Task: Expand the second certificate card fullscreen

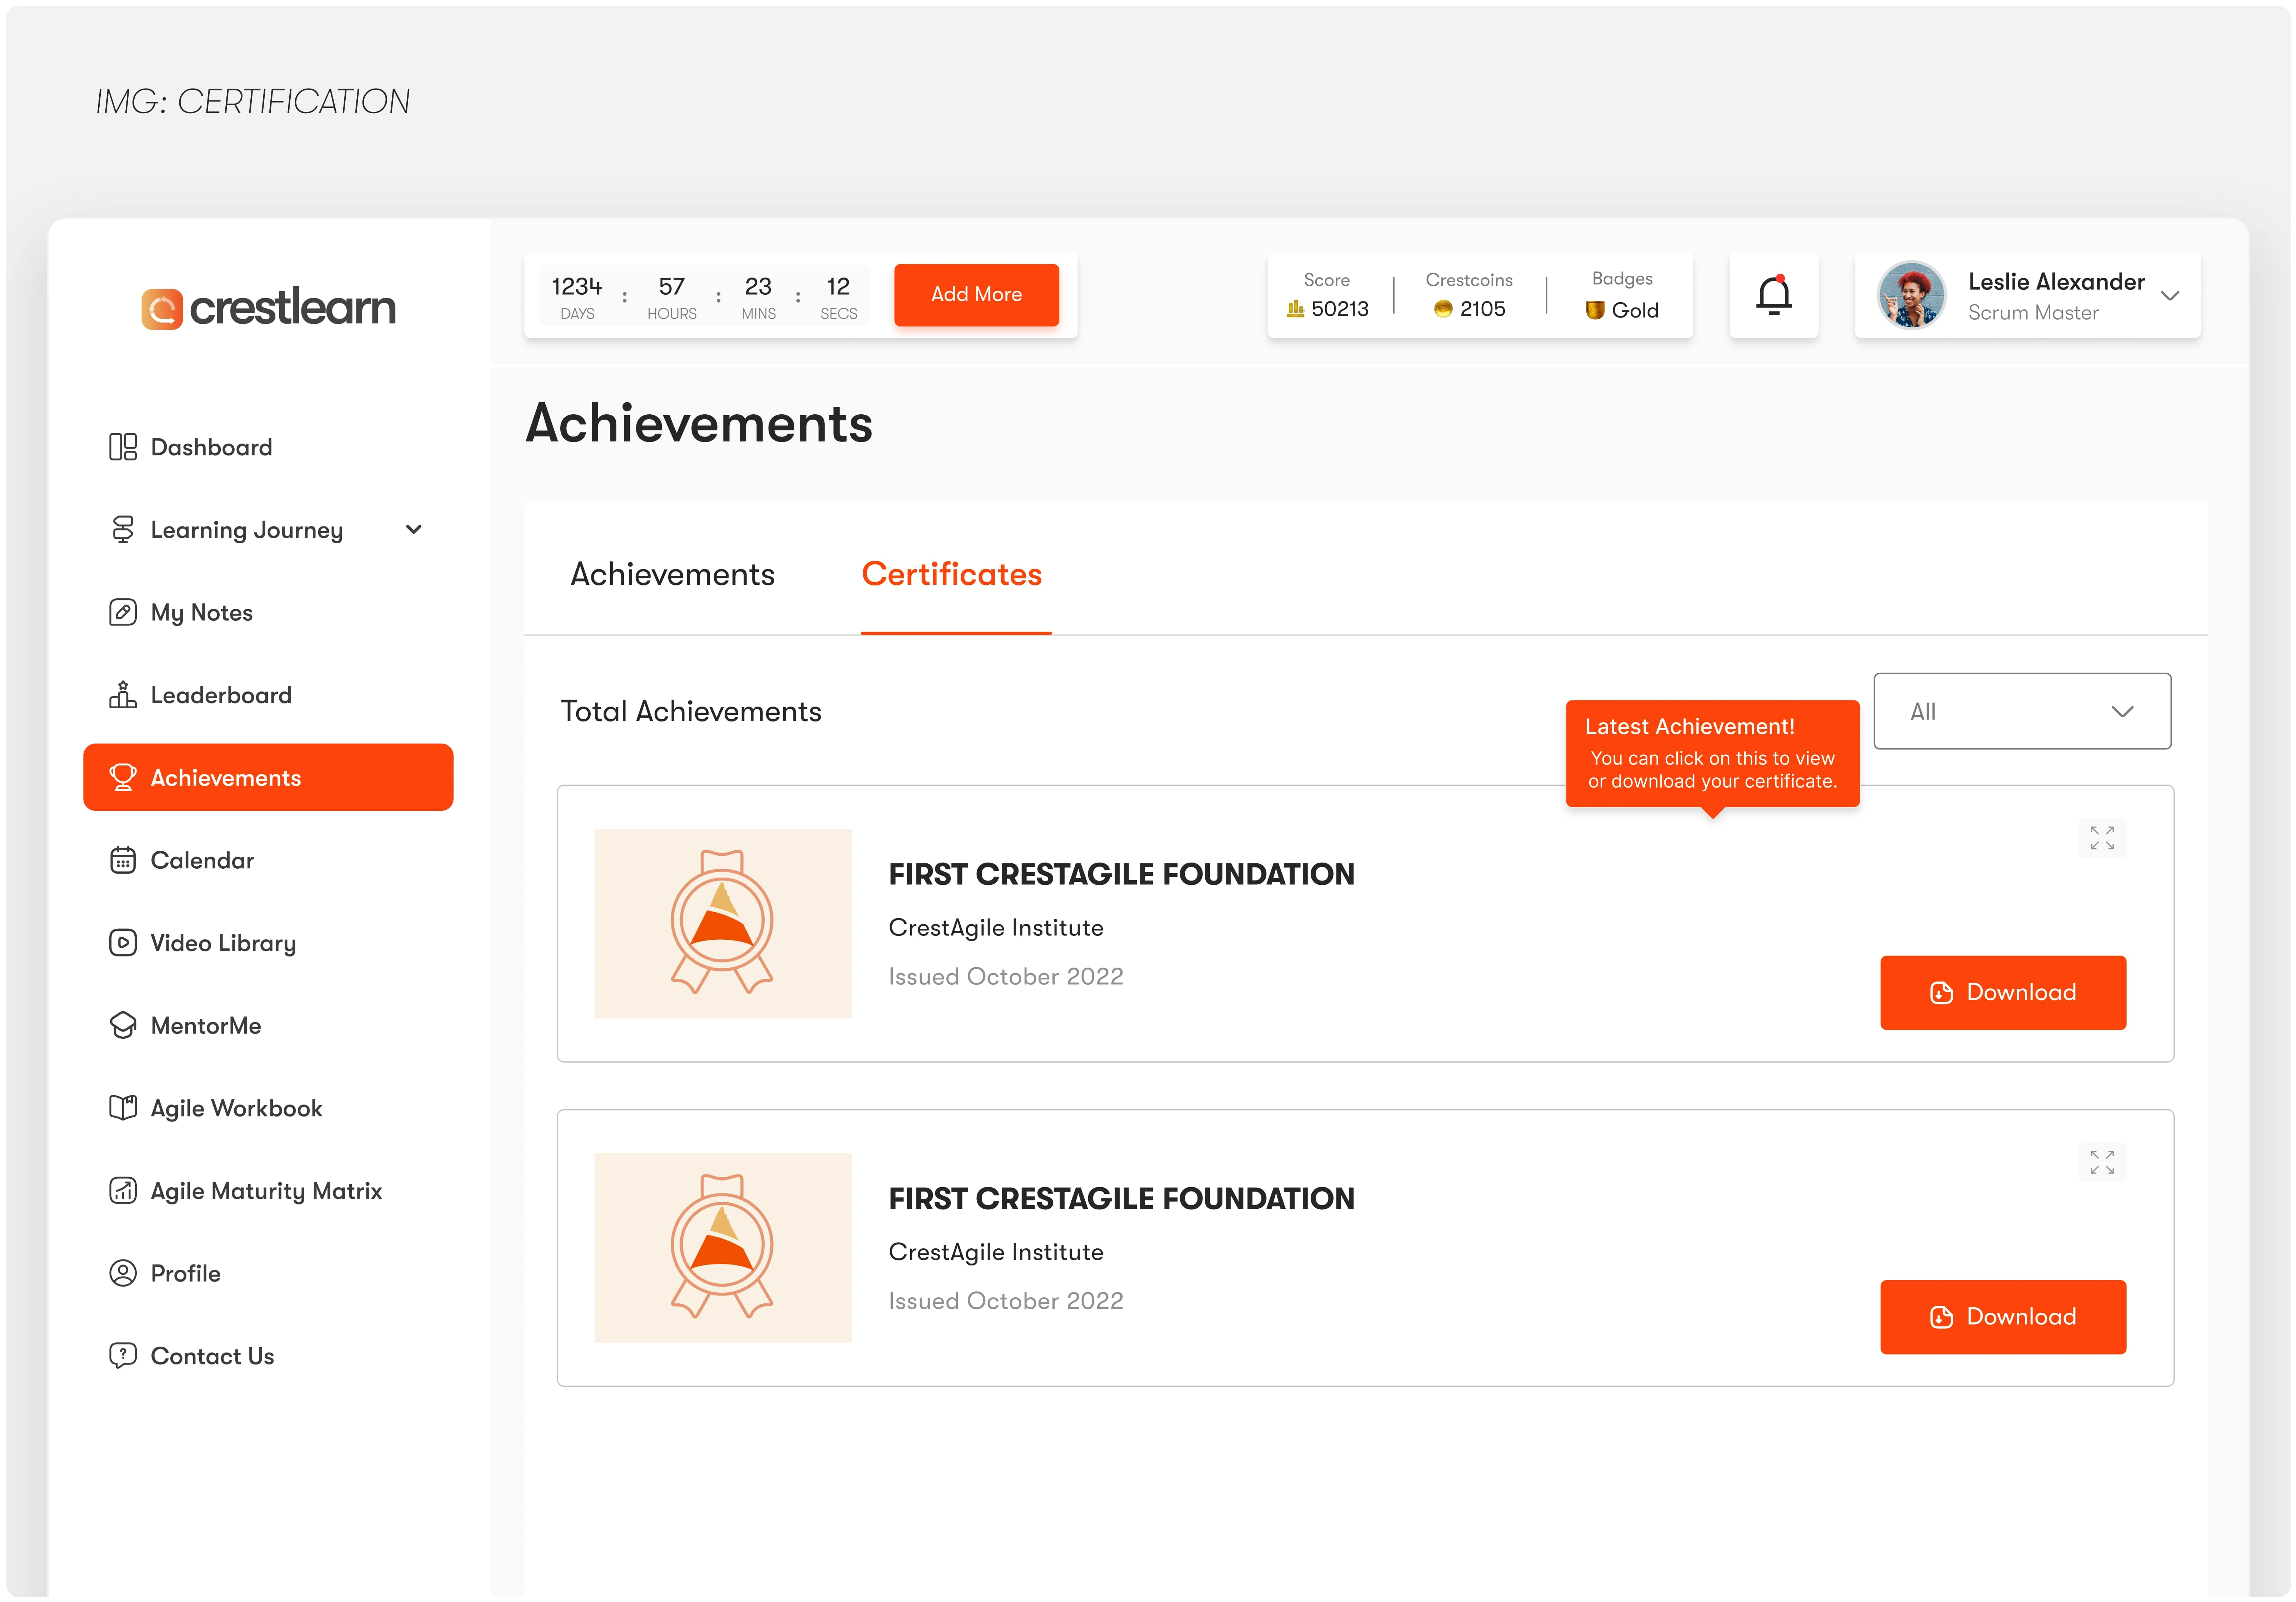Action: (x=2102, y=1162)
